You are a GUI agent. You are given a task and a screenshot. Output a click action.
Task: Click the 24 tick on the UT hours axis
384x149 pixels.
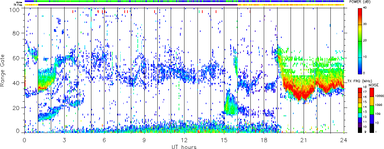pyautogui.click(x=344, y=140)
